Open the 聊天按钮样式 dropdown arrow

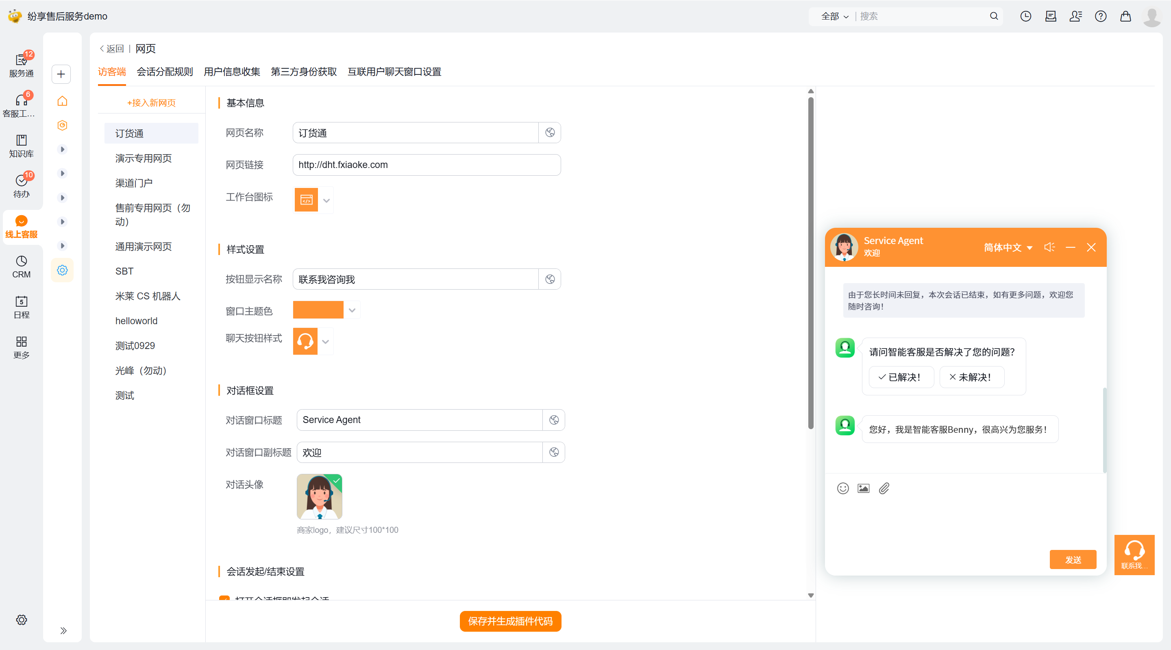pyautogui.click(x=325, y=342)
